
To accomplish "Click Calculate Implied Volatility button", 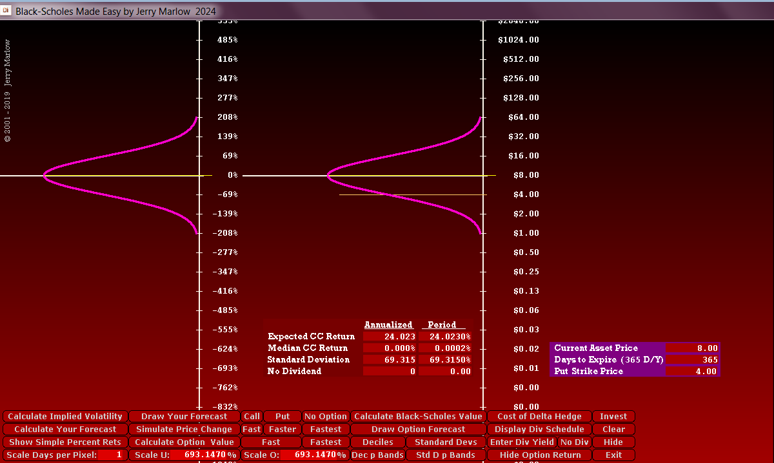I will pos(65,417).
